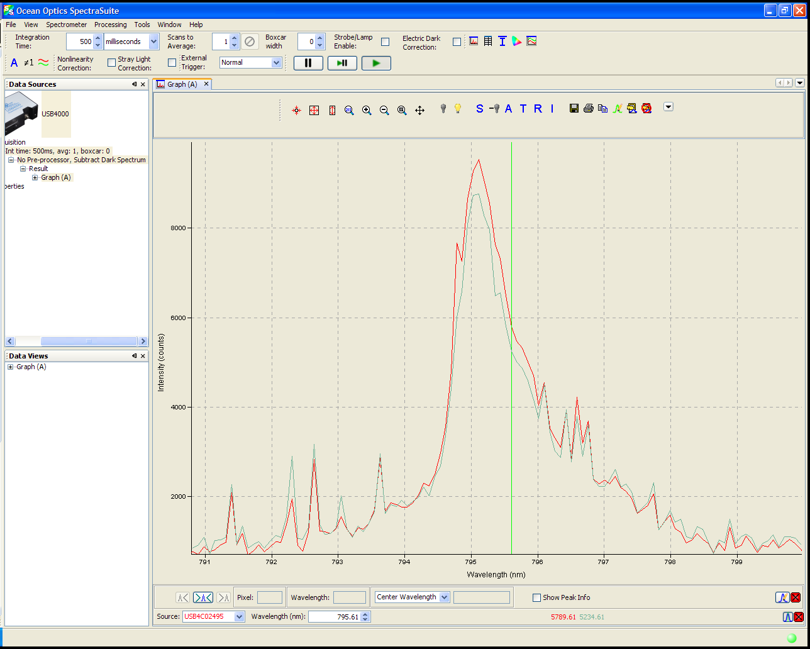Switch to Transmission mode via blue T
Image resolution: width=810 pixels, height=649 pixels.
(523, 108)
